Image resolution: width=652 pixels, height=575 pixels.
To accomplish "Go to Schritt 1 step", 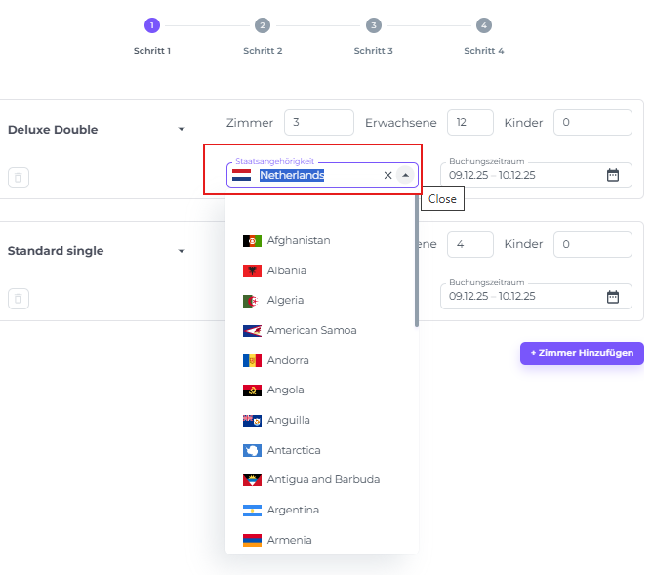I will coord(152,26).
